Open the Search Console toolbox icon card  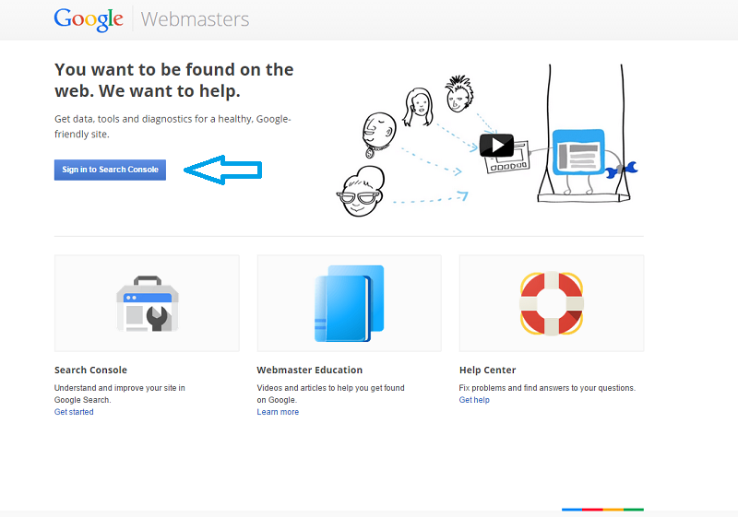tap(147, 303)
